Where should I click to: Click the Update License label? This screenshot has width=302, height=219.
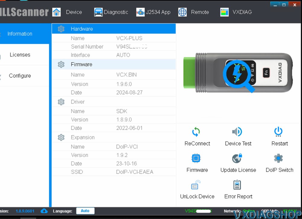pyautogui.click(x=238, y=170)
